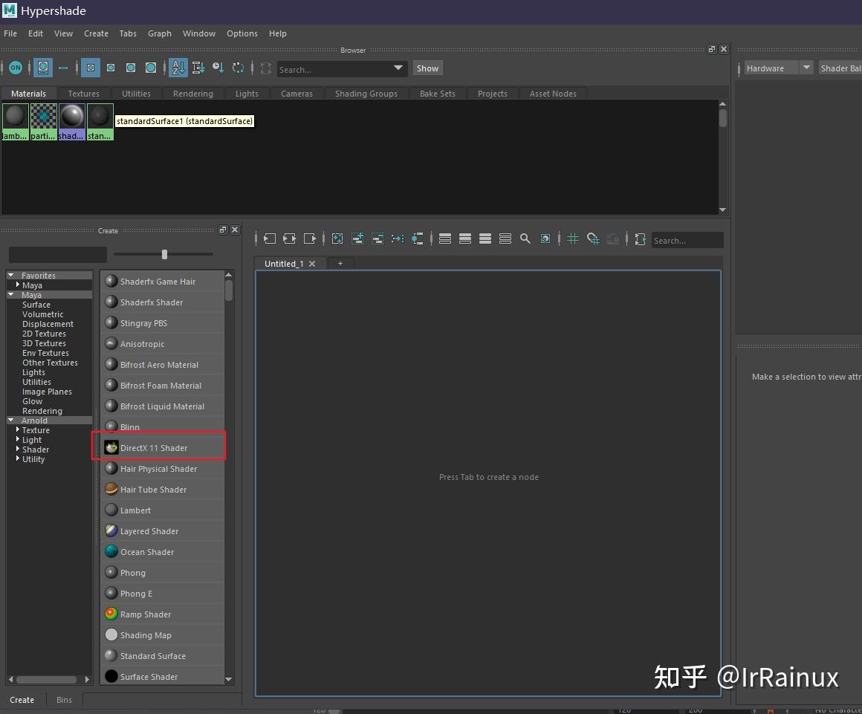Expand Arnold Texture node
The width and height of the screenshot is (862, 714).
[x=18, y=430]
